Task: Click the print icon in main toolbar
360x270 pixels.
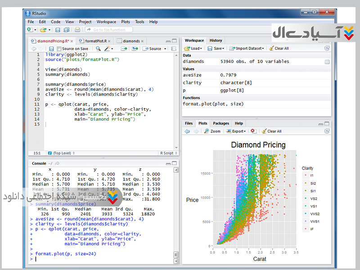Action: coord(77,30)
